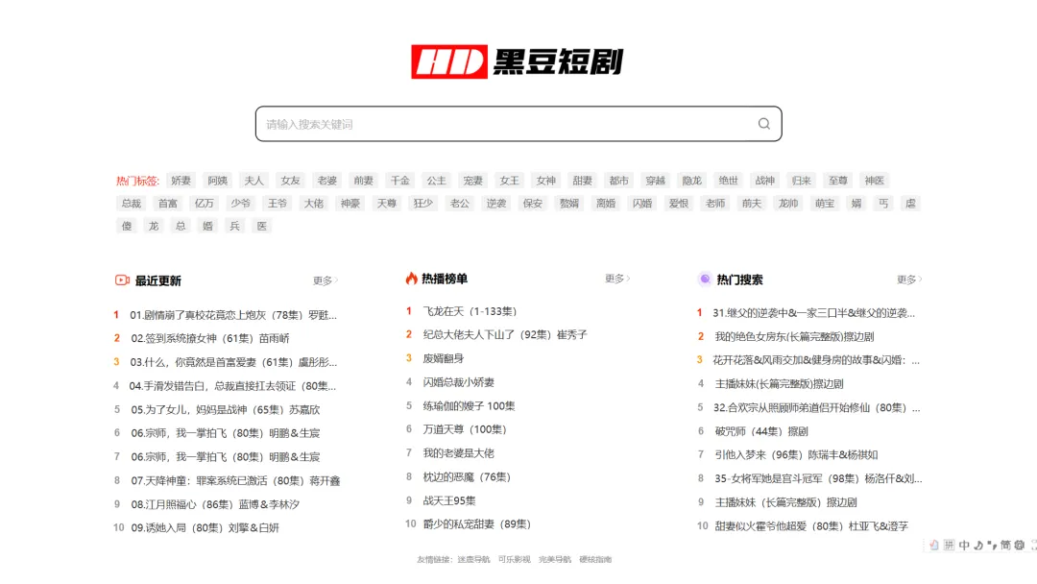Expand 更多 next to 热门搜索

click(x=908, y=280)
